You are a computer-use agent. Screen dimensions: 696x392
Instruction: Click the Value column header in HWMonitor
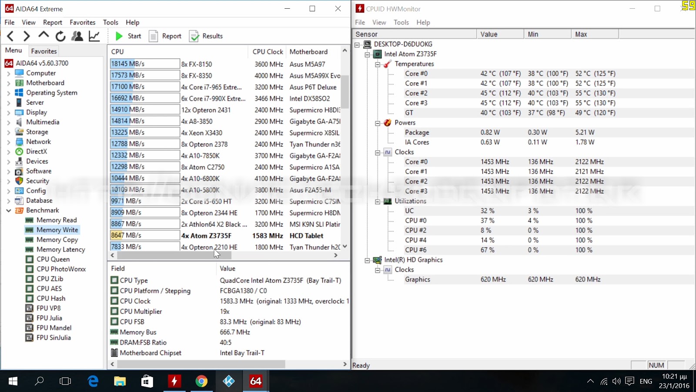click(x=500, y=34)
